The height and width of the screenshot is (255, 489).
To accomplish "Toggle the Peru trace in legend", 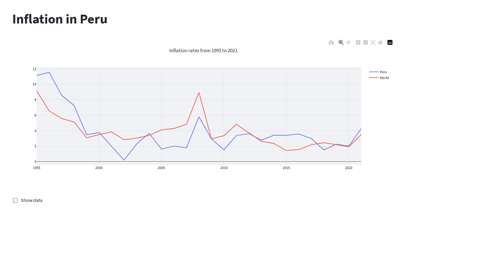I will [x=378, y=72].
